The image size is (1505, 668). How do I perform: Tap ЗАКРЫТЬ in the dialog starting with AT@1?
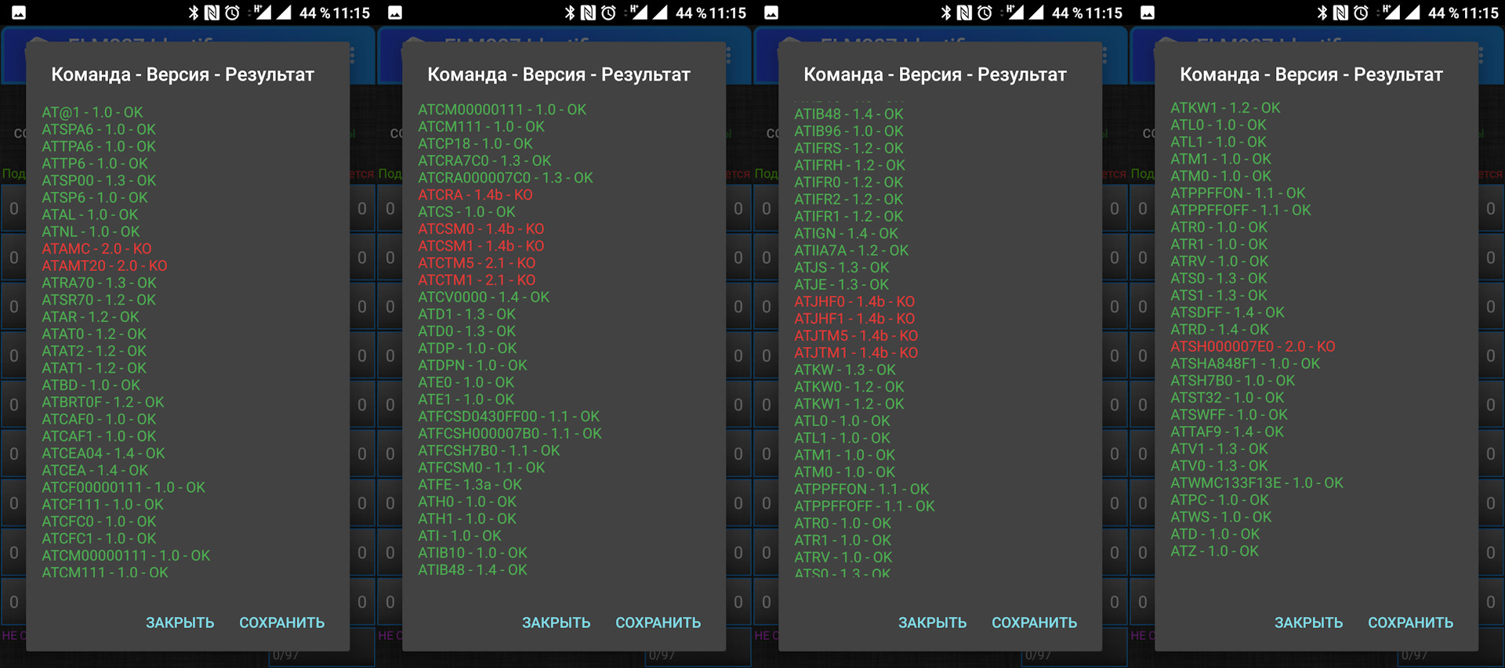(180, 623)
